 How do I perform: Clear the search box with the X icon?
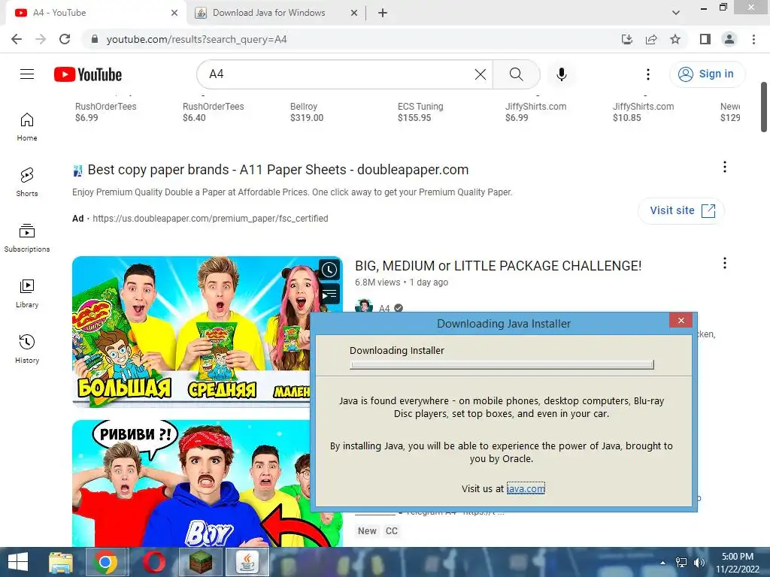point(480,74)
